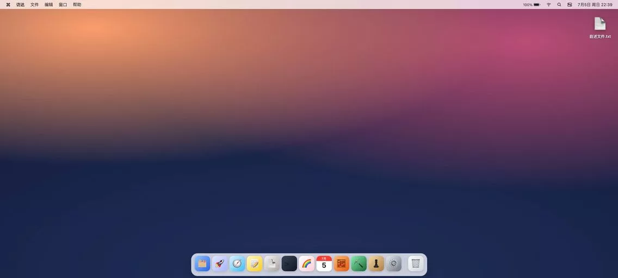Open the system logo menu in menu bar

click(8, 5)
